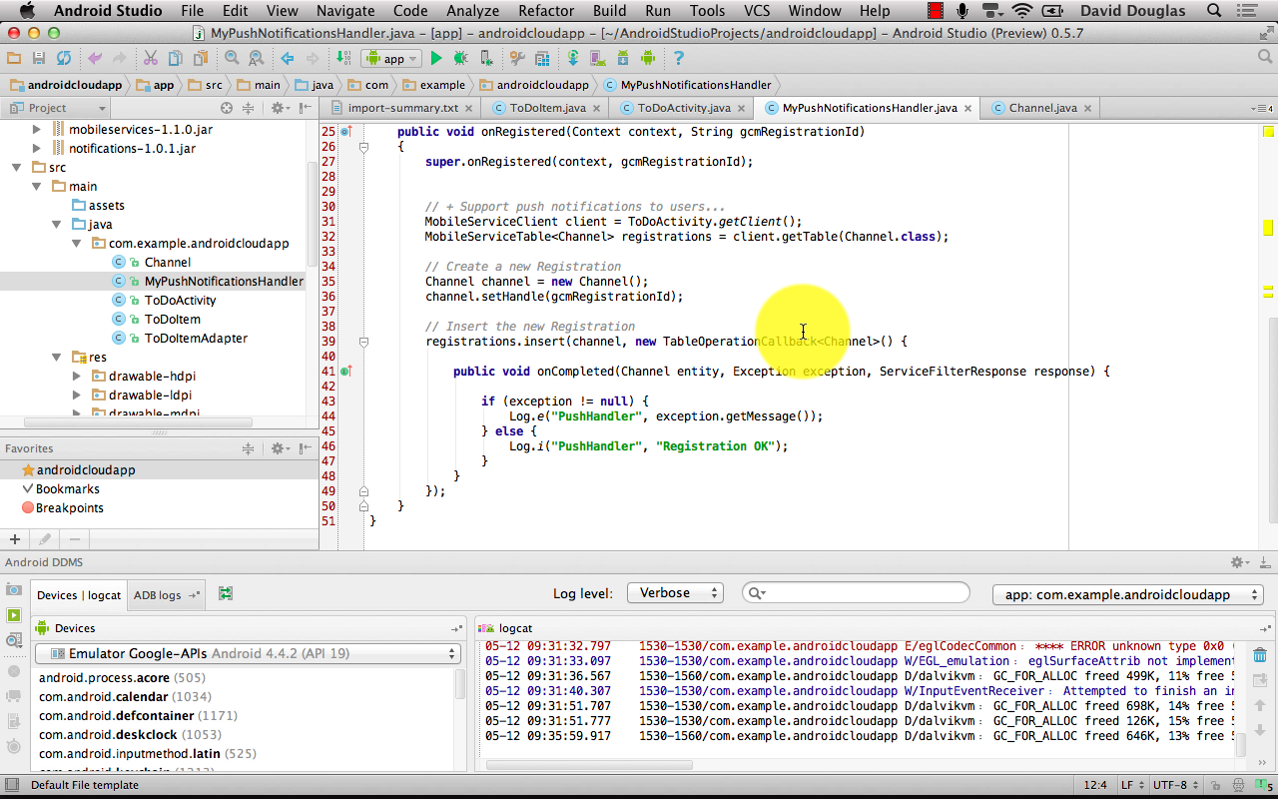The image size is (1278, 799).
Task: Click the Project panel gear settings icon
Action: [x=280, y=108]
